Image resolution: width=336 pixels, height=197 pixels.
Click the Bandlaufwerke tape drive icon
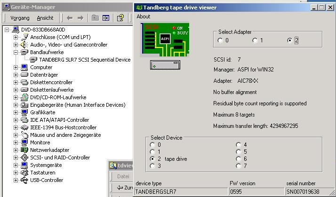(x=24, y=52)
